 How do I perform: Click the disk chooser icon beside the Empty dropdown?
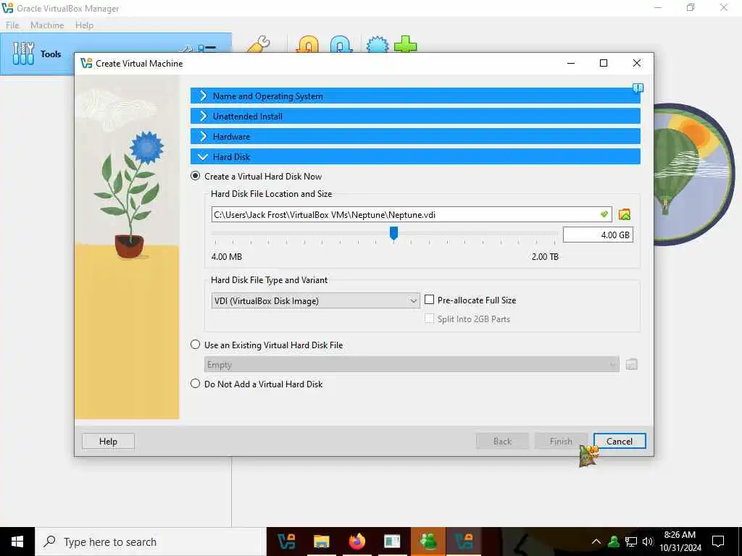(631, 365)
